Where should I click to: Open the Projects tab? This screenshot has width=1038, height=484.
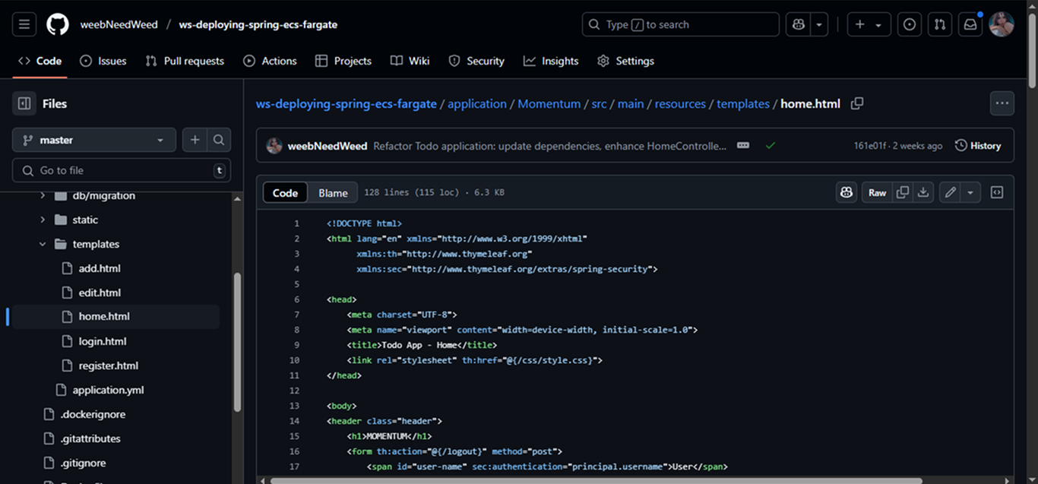pos(343,61)
